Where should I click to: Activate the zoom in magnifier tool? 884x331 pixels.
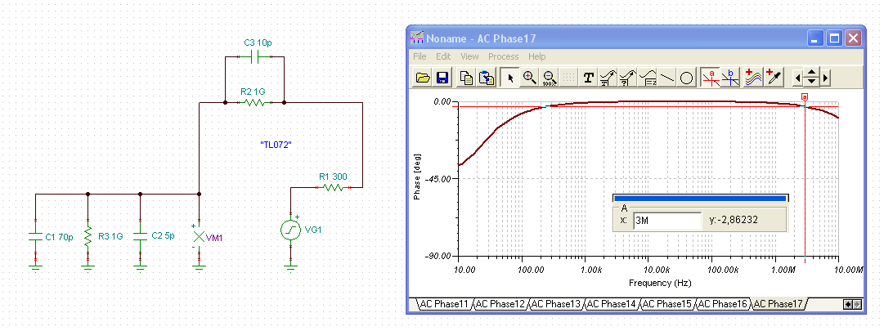[529, 78]
